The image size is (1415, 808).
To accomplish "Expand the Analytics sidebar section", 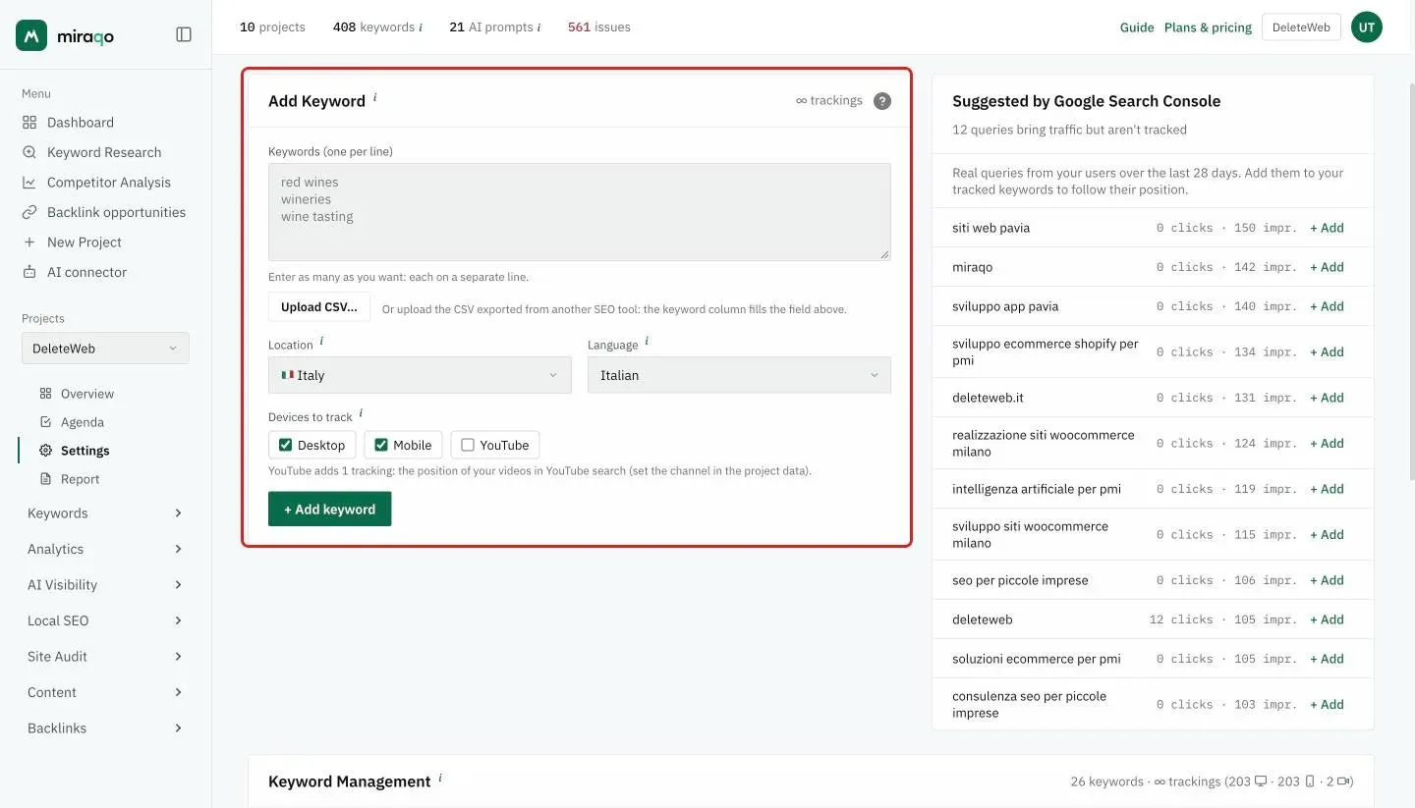I will pos(105,549).
